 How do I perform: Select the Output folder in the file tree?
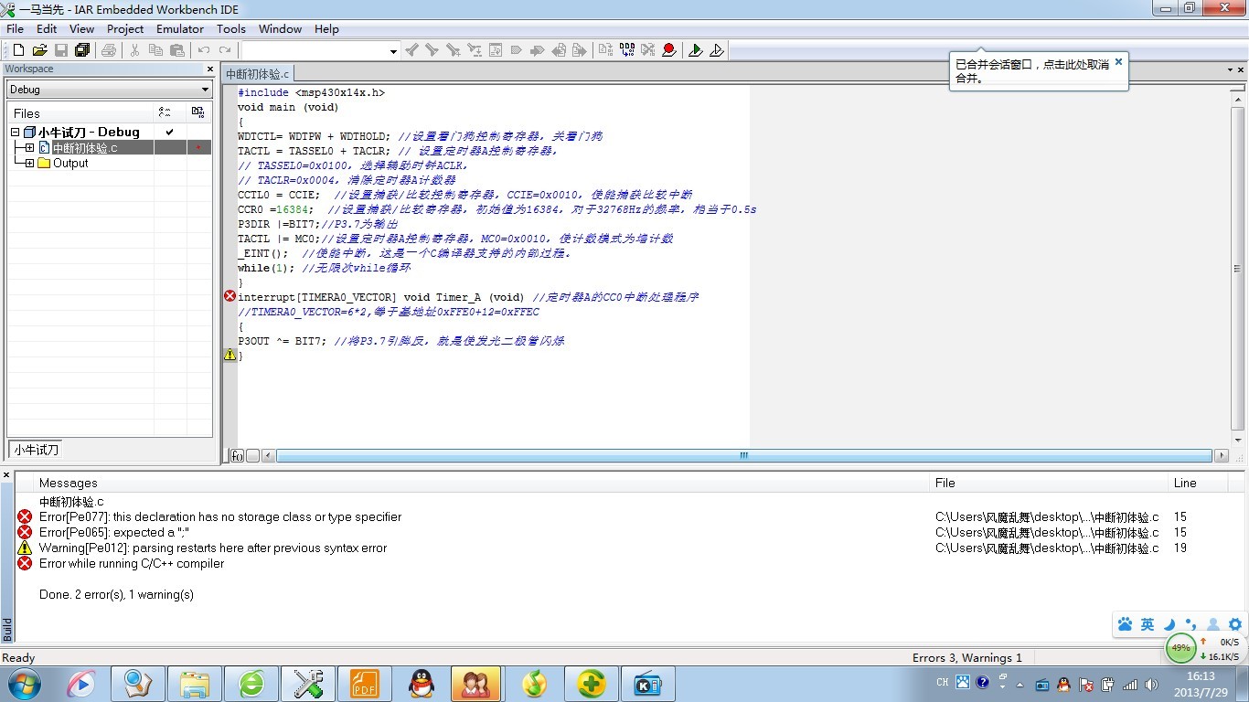[x=70, y=164]
